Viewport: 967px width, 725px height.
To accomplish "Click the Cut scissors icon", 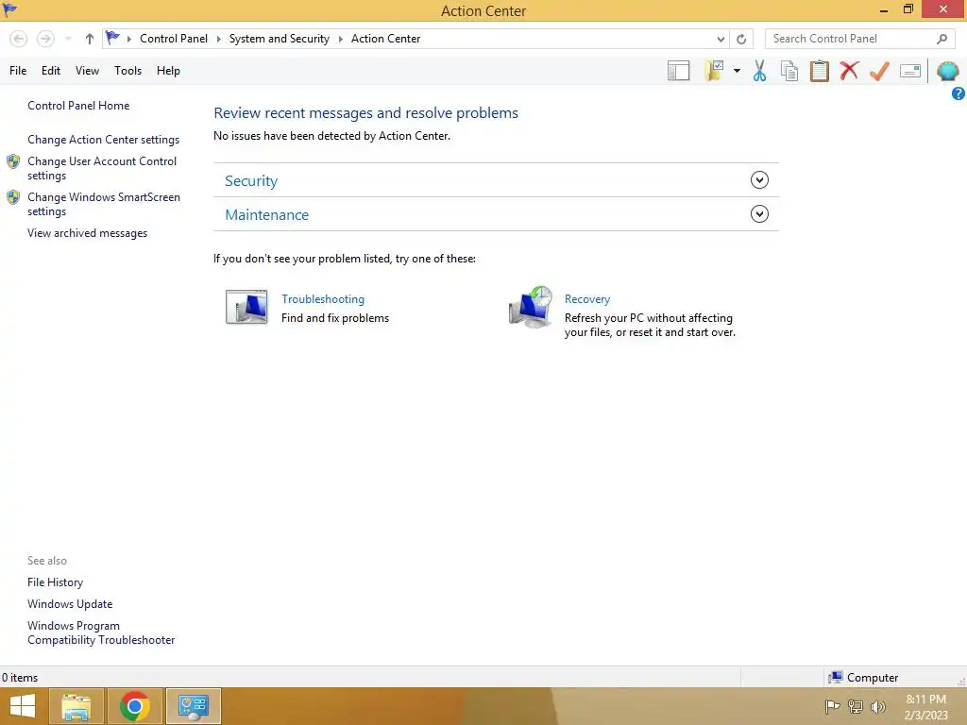I will 760,71.
